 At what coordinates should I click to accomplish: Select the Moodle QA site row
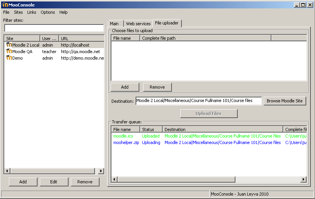pos(54,52)
